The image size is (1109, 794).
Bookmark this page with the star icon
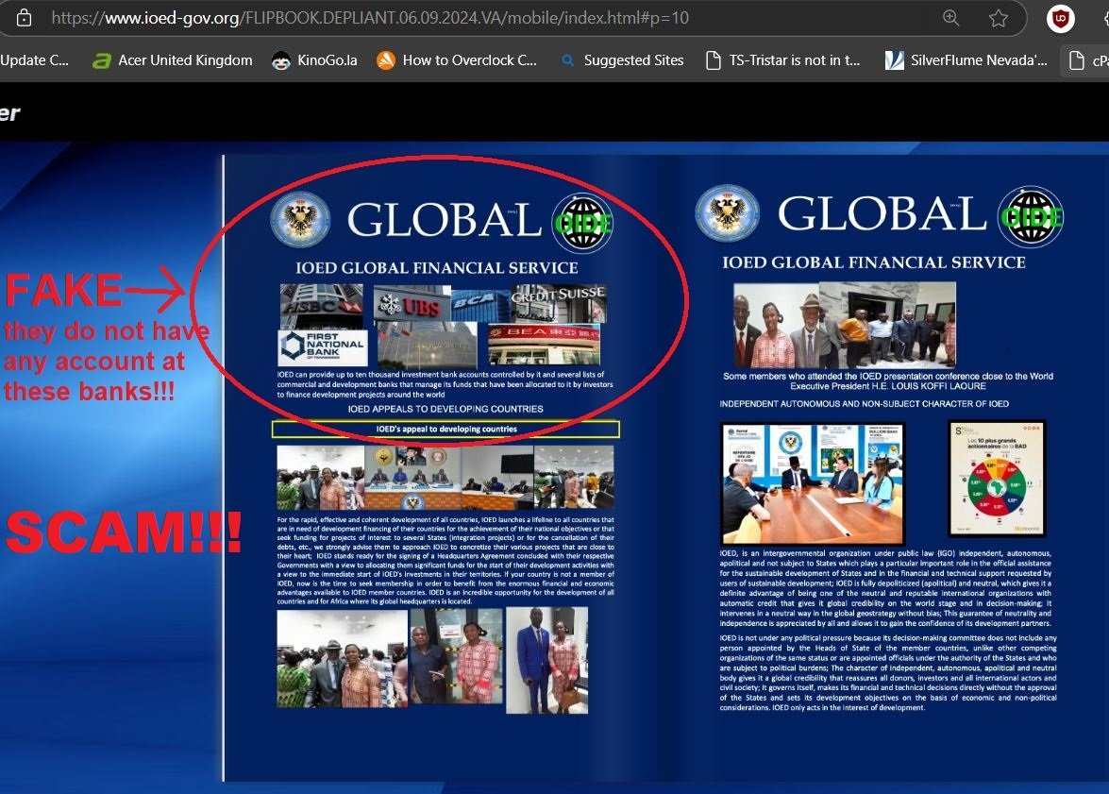[x=998, y=18]
